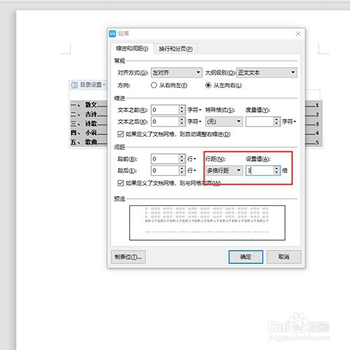The height and width of the screenshot is (350, 350).
Task: Select 从右向左 direction radio button
Action: [154, 85]
